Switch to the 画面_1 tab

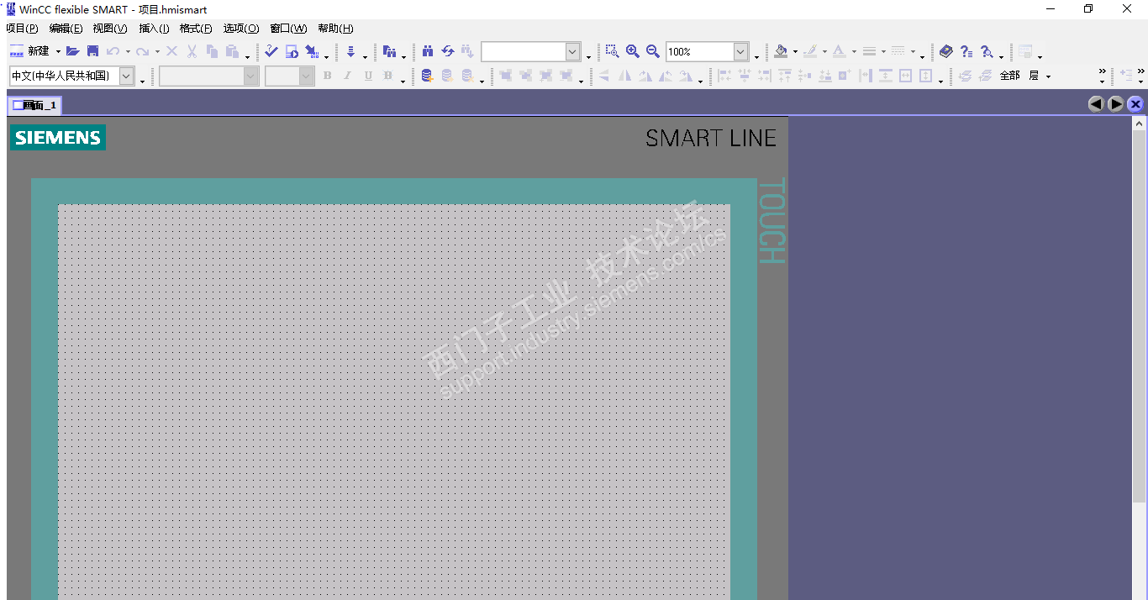(x=34, y=105)
